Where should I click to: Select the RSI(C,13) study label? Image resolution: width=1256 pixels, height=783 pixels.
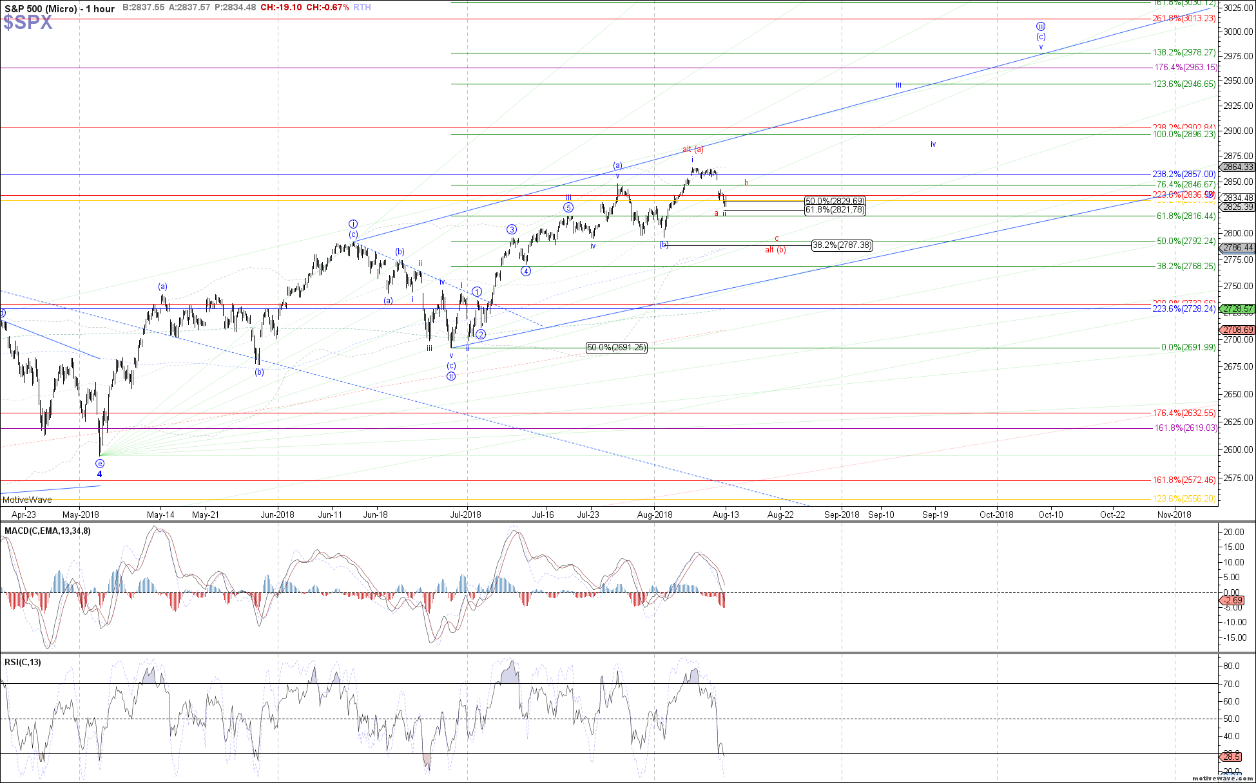point(23,662)
